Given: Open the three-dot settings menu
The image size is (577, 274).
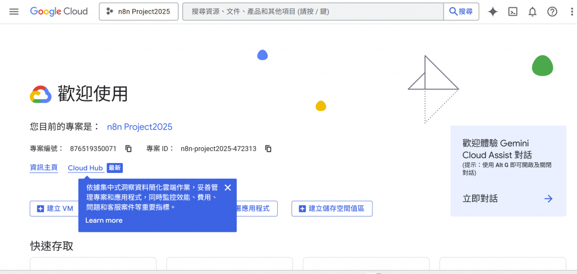Looking at the screenshot, I should pos(571,12).
